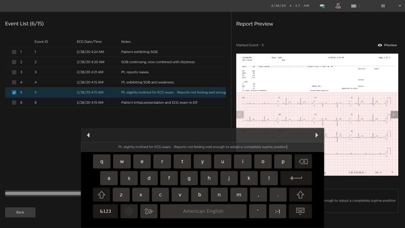Click the network status icon
The width and height of the screenshot is (405, 228).
coord(338,6)
